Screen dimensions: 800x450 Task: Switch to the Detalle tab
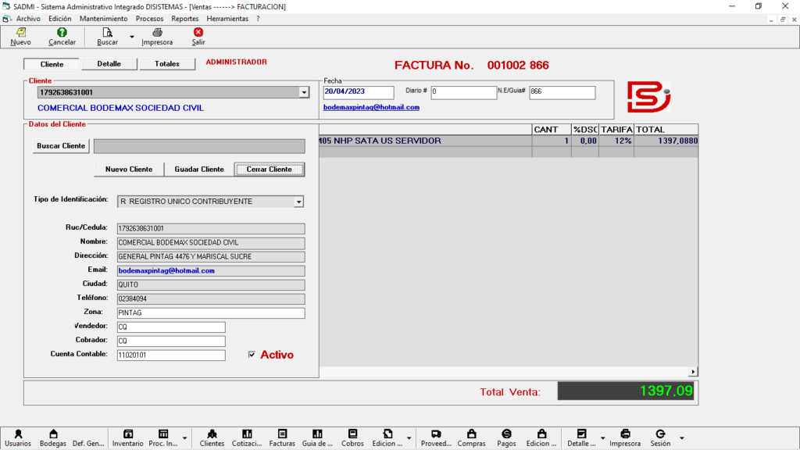109,64
